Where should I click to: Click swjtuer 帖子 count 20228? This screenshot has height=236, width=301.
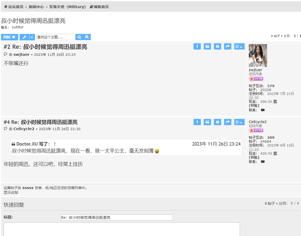pyautogui.click(x=266, y=90)
